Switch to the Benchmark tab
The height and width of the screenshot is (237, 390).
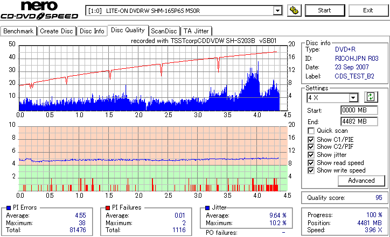coord(18,31)
